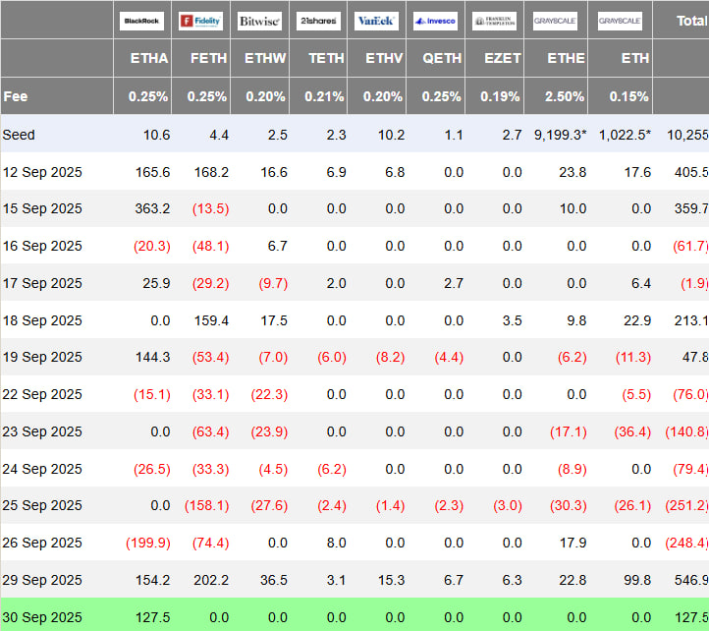Image resolution: width=709 pixels, height=631 pixels.
Task: Click the 2.50% fee under ETHE
Action: click(566, 96)
